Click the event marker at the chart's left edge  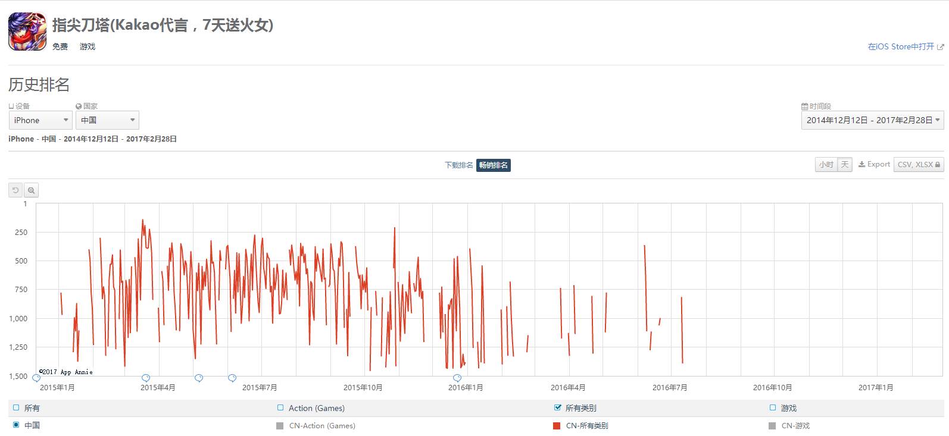click(x=36, y=378)
